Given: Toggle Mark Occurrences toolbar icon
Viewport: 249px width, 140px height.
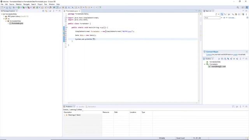Looking at the screenshot, I should click(57, 7).
